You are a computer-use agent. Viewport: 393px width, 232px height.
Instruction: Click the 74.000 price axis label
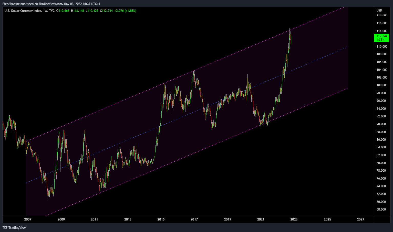click(x=382, y=186)
